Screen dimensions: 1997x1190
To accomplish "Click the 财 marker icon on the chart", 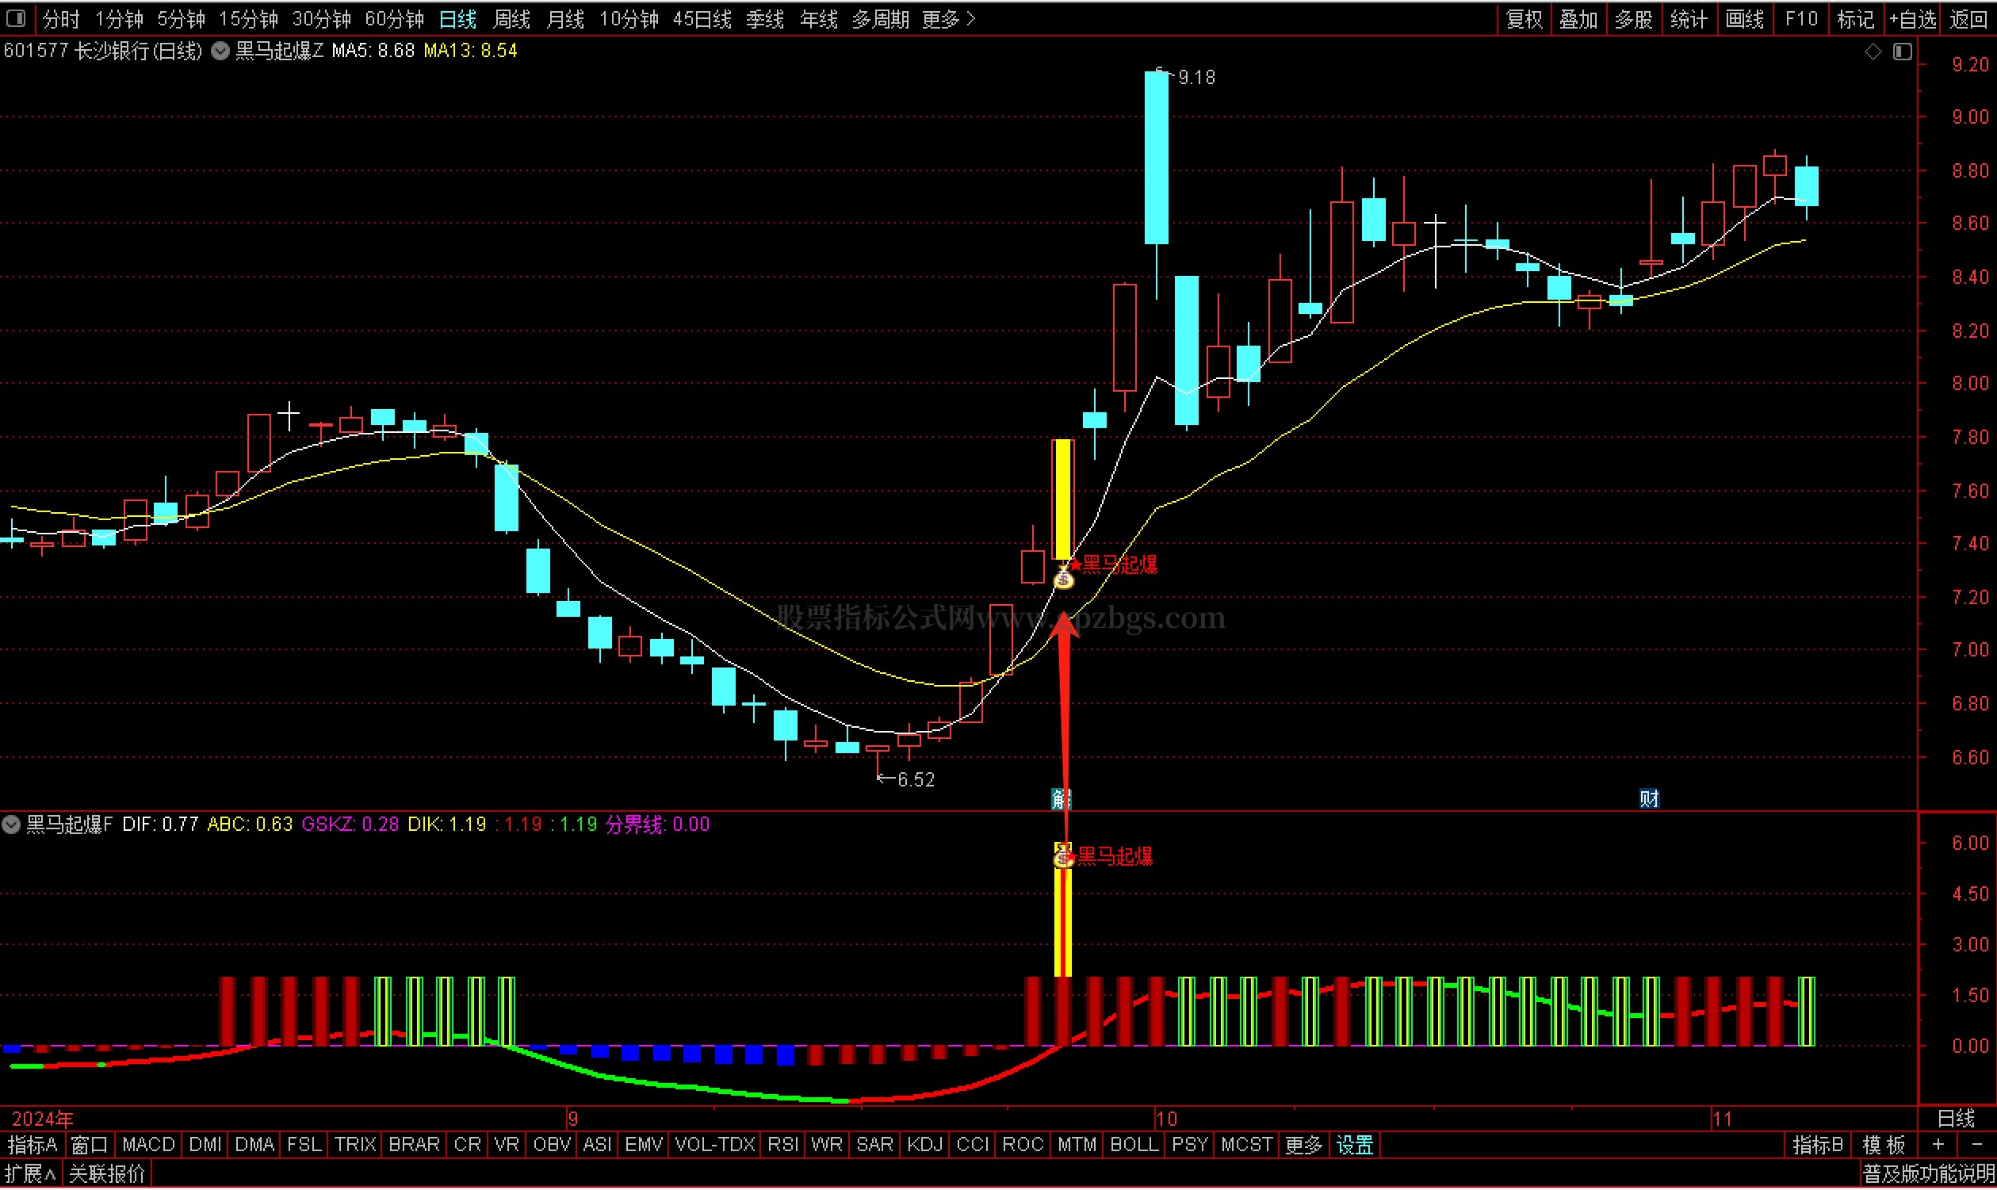I will tap(1649, 798).
